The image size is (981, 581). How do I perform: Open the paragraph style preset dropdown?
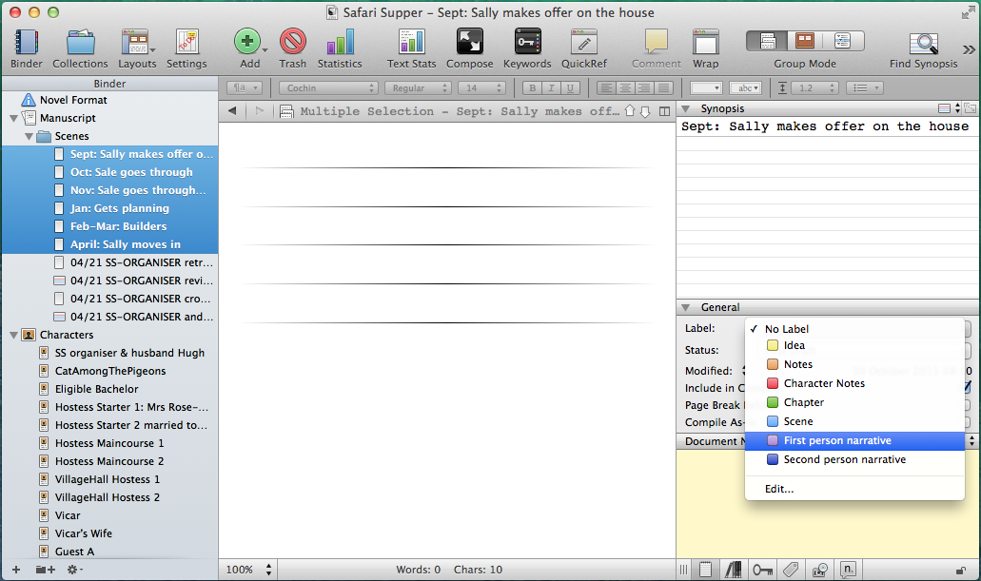tap(244, 88)
